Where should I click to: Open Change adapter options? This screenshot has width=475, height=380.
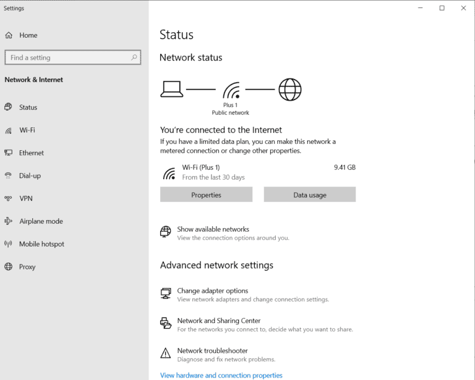click(x=212, y=291)
